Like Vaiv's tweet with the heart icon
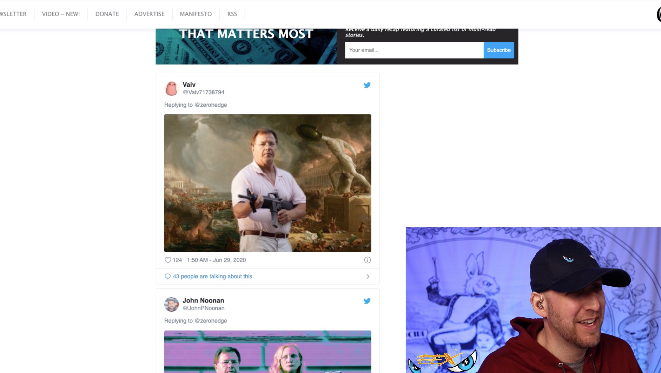This screenshot has height=373, width=661. click(x=168, y=260)
